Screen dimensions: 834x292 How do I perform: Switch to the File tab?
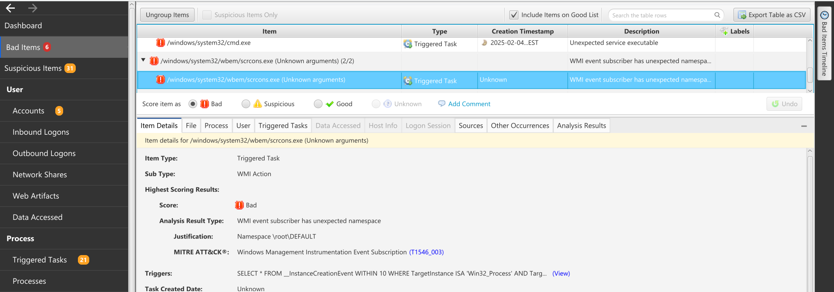(x=191, y=126)
